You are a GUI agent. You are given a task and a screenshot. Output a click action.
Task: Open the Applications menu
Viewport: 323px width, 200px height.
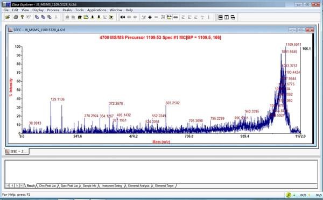click(96, 10)
